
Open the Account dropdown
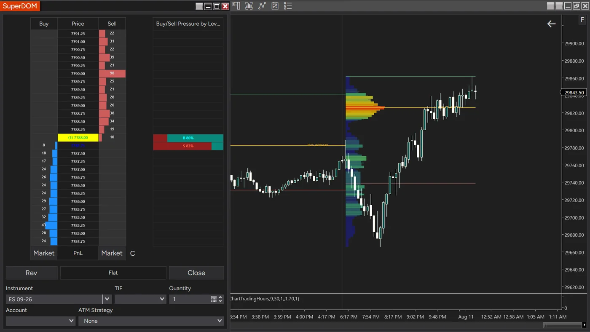click(x=41, y=321)
